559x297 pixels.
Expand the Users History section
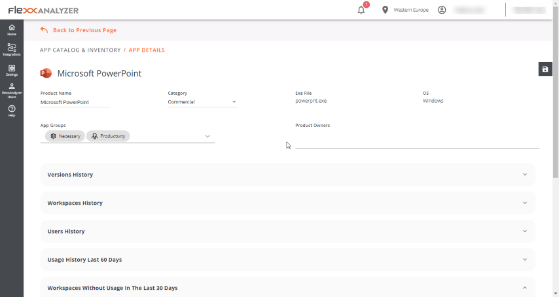coord(288,231)
